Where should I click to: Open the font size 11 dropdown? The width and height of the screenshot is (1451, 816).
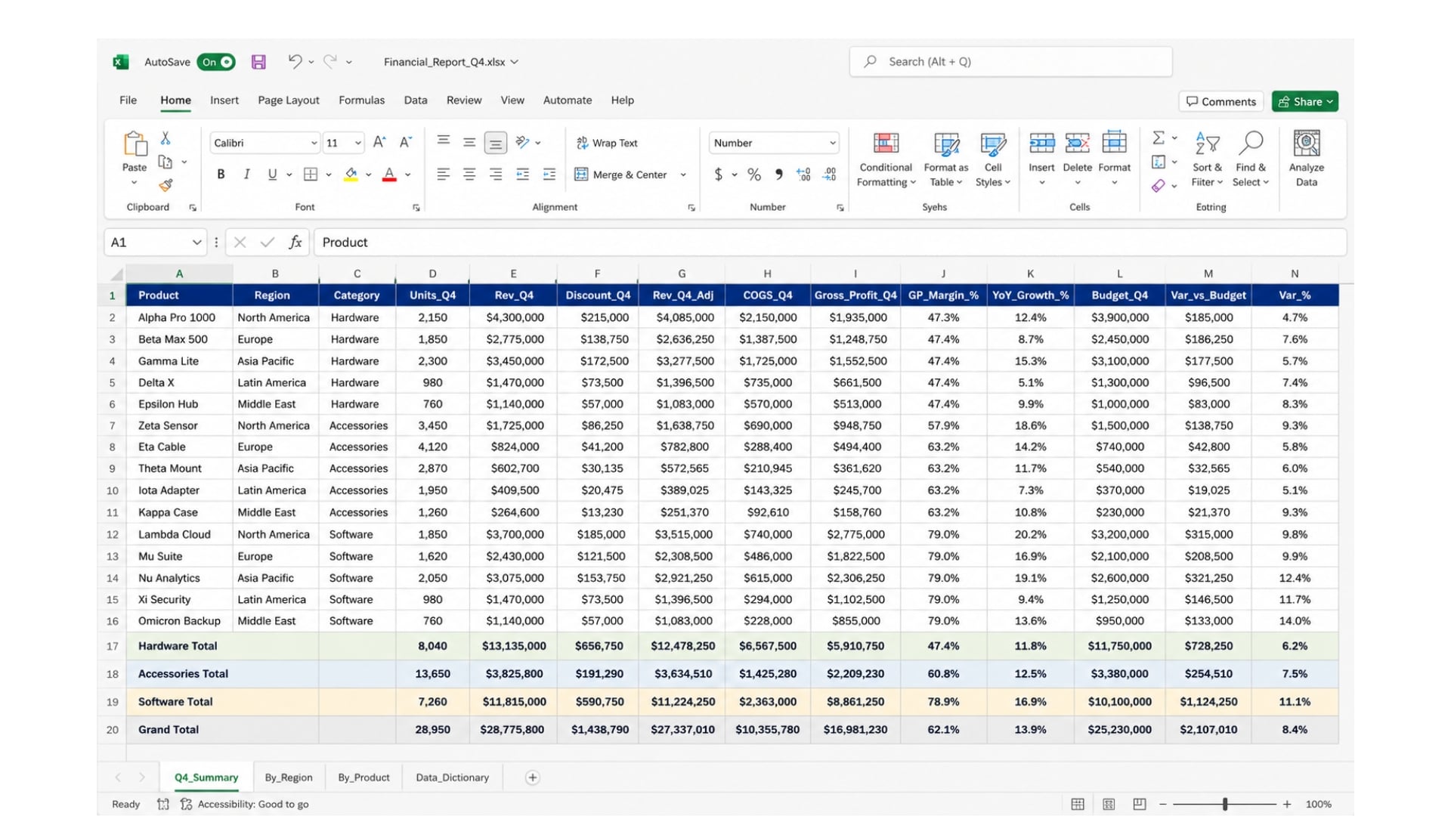(357, 143)
